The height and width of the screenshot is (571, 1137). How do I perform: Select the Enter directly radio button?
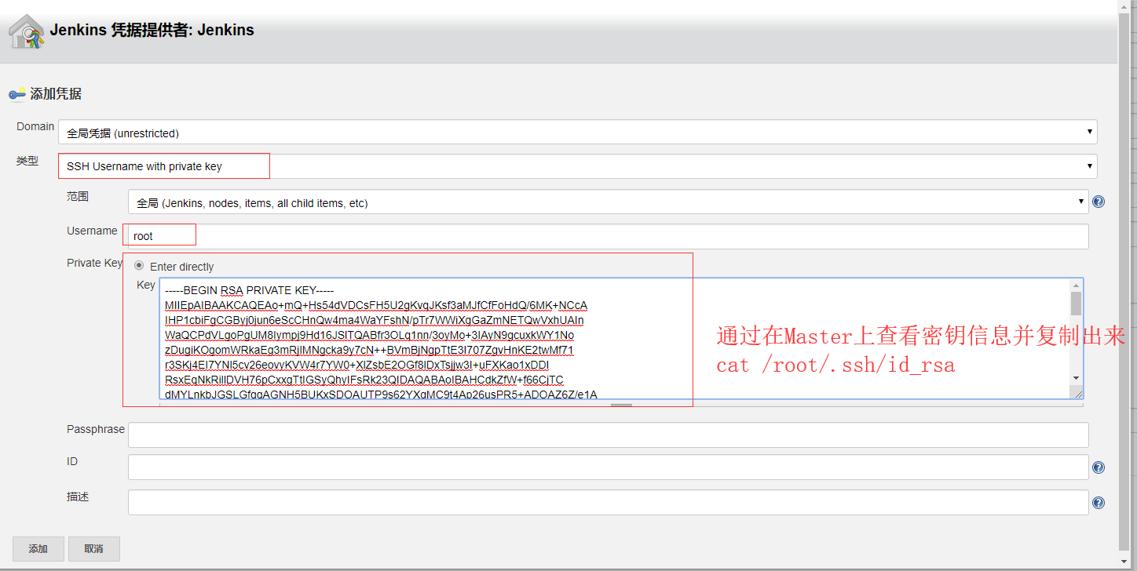[x=139, y=266]
